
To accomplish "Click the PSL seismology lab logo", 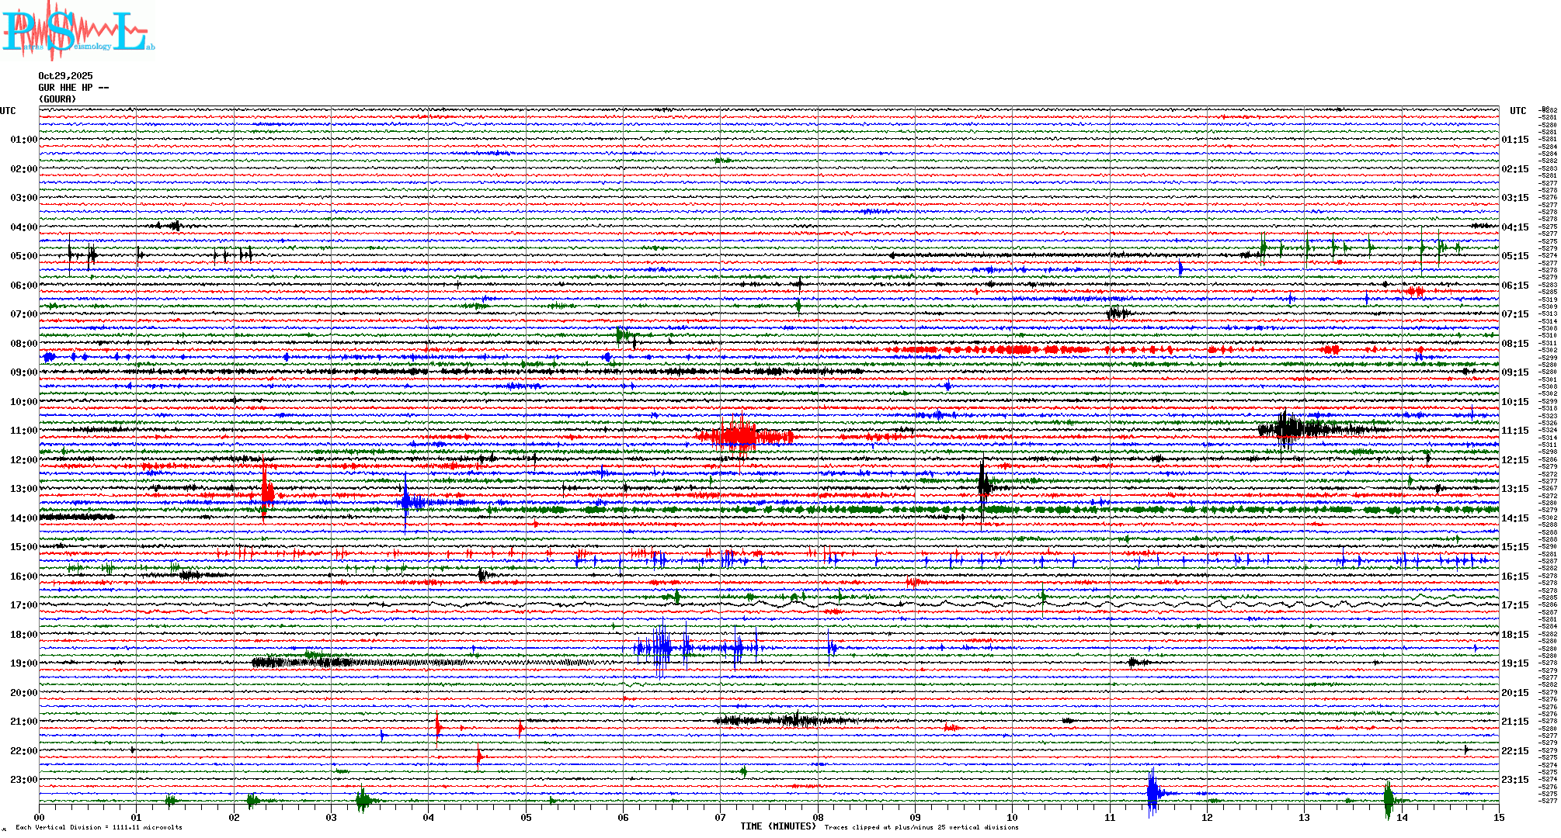I will 78,31.
